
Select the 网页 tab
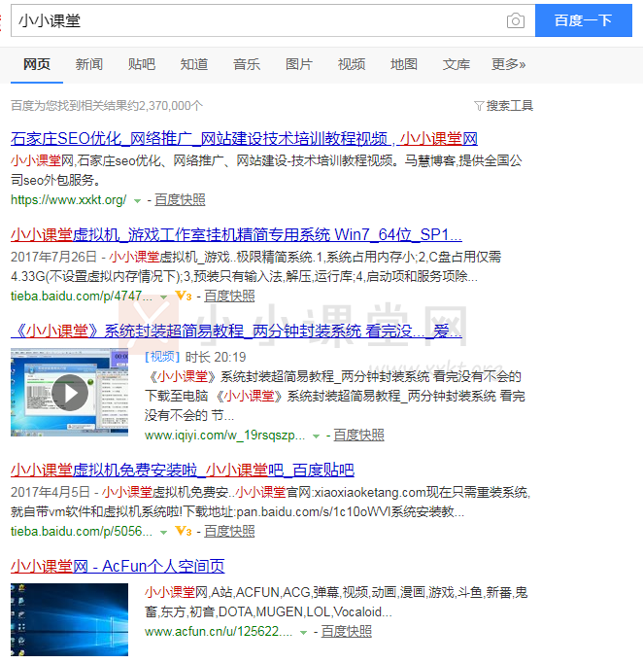37,64
